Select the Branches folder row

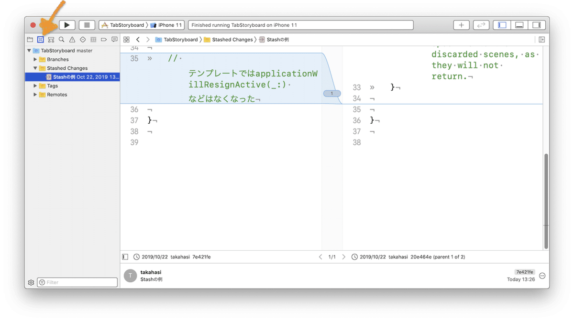click(72, 59)
